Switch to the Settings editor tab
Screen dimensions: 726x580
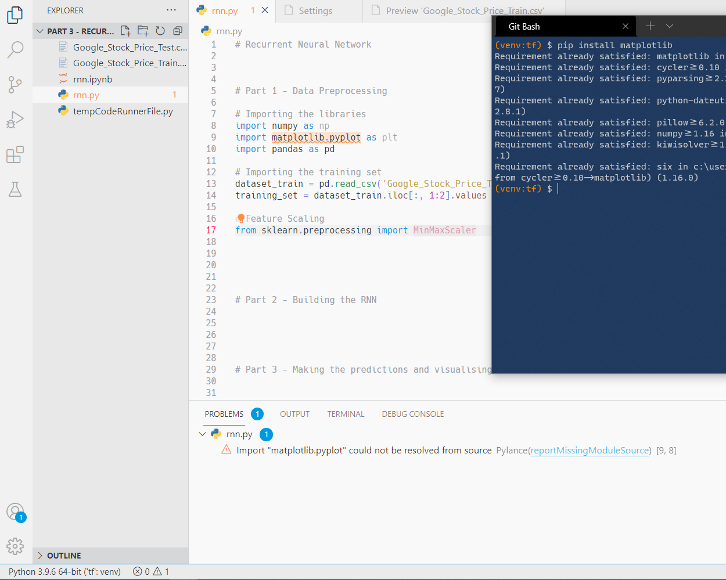click(x=315, y=10)
